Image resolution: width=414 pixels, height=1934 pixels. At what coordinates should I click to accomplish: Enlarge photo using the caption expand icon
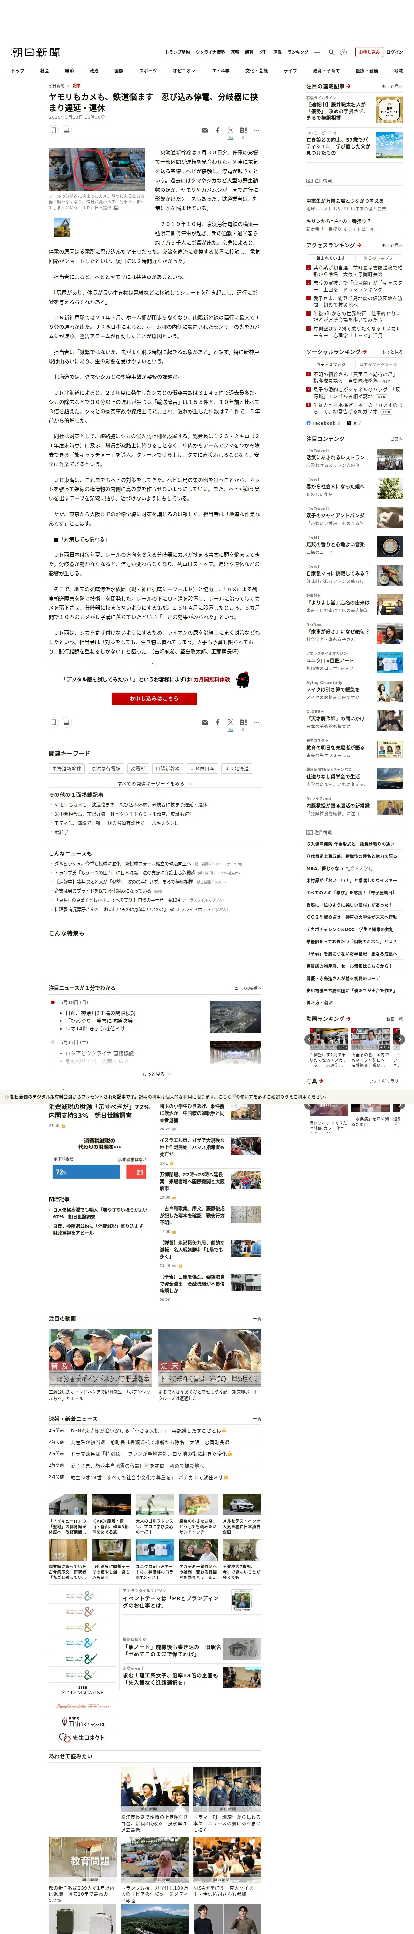(116, 208)
